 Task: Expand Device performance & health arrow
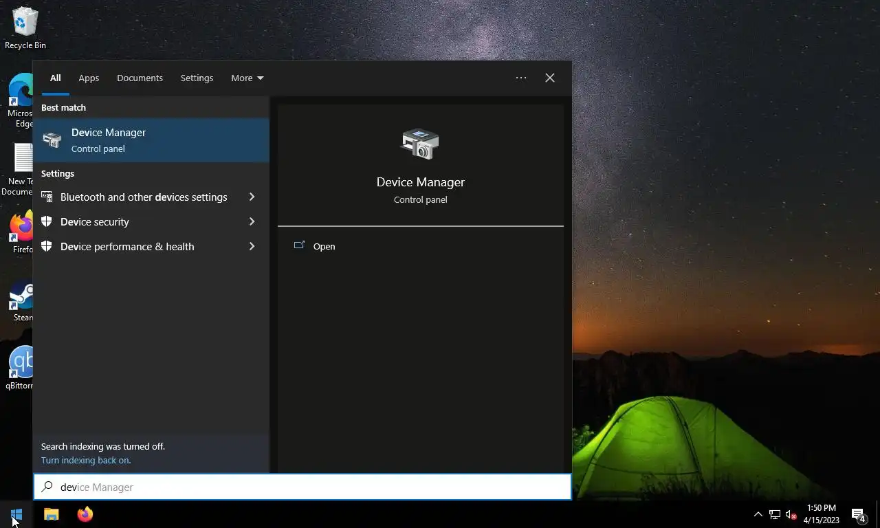point(252,246)
